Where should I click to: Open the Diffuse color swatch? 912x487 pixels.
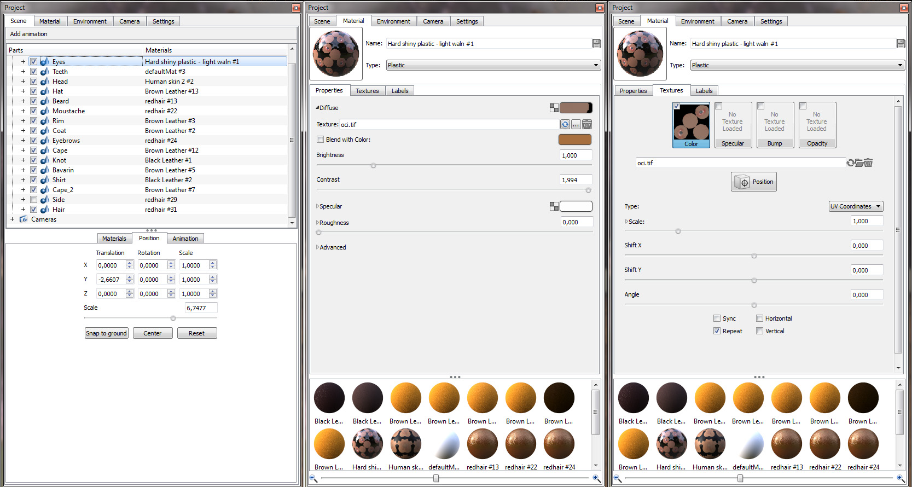tap(576, 108)
